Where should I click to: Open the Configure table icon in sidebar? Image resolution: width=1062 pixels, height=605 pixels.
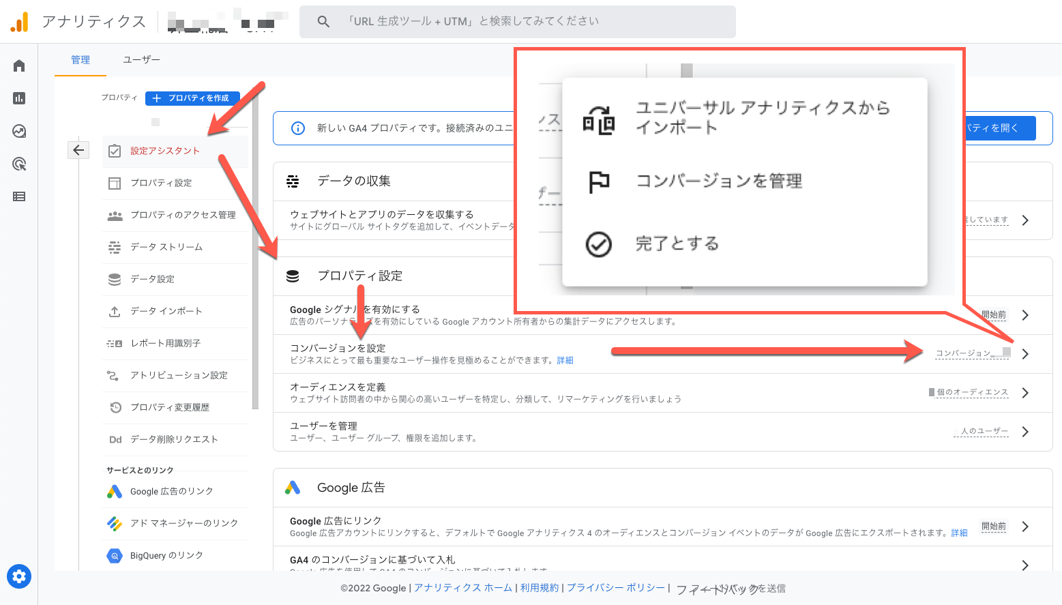coord(19,196)
